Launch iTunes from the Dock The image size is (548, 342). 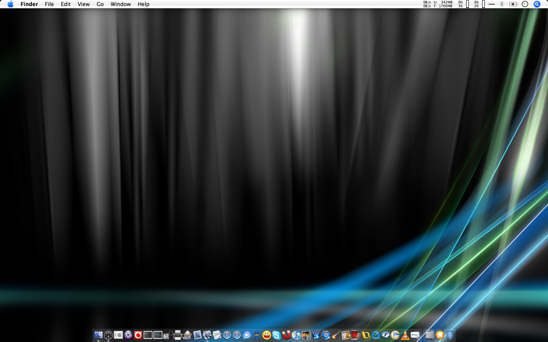point(296,335)
